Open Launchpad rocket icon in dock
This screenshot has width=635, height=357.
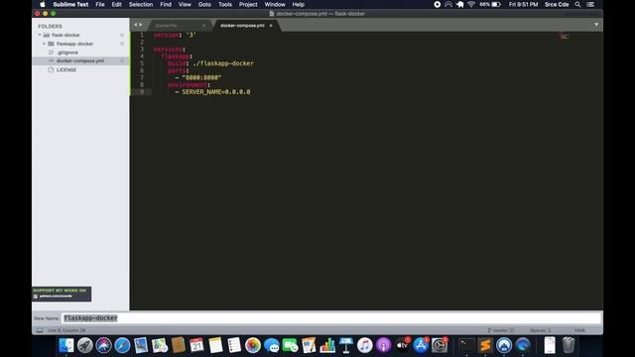pos(85,345)
